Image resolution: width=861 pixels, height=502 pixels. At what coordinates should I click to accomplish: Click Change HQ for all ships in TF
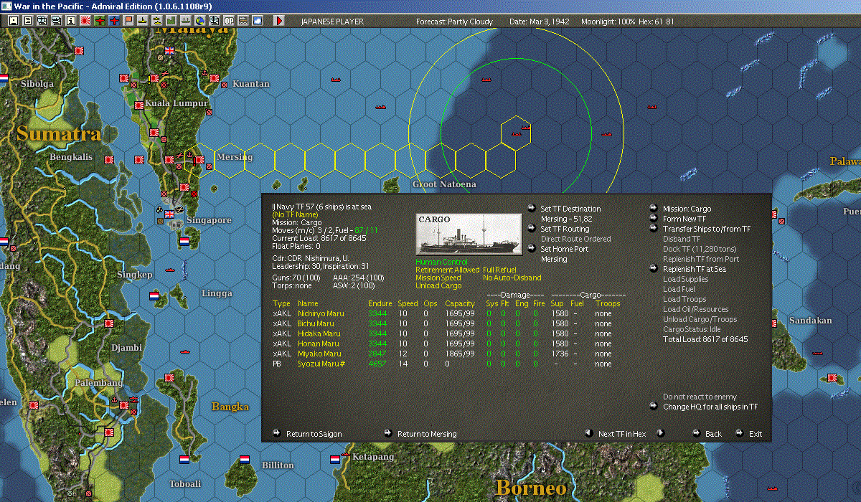click(x=710, y=407)
